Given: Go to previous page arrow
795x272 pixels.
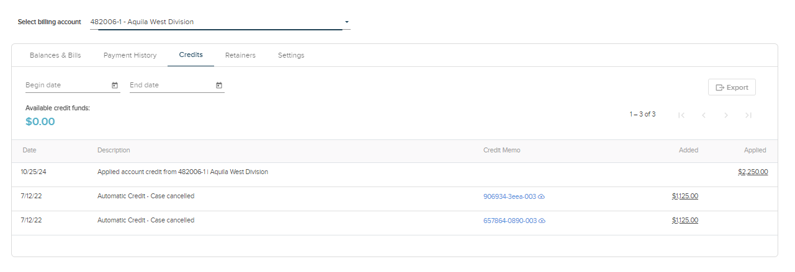Looking at the screenshot, I should click(704, 115).
